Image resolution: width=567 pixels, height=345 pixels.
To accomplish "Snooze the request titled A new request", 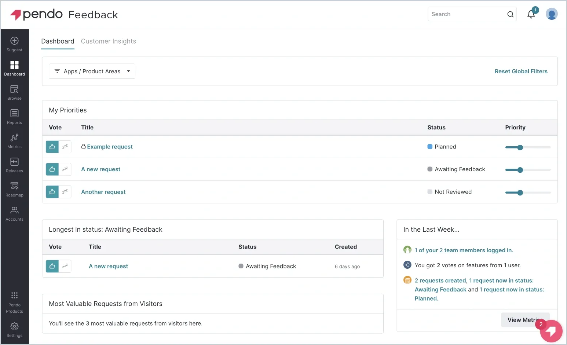I will (x=65, y=169).
